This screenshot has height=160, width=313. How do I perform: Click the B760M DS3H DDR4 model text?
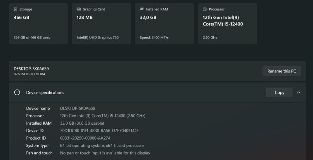tap(29, 74)
